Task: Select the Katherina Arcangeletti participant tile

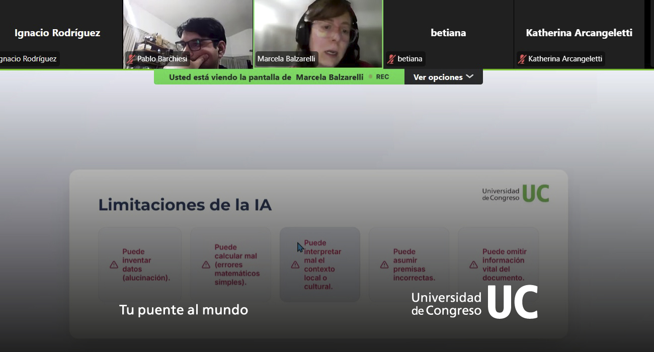Action: (x=579, y=34)
